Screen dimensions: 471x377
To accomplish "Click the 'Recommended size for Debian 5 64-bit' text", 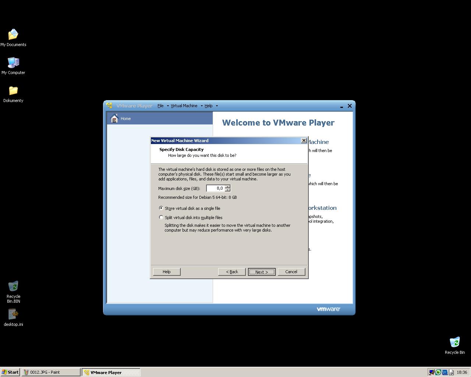I will 198,197.
